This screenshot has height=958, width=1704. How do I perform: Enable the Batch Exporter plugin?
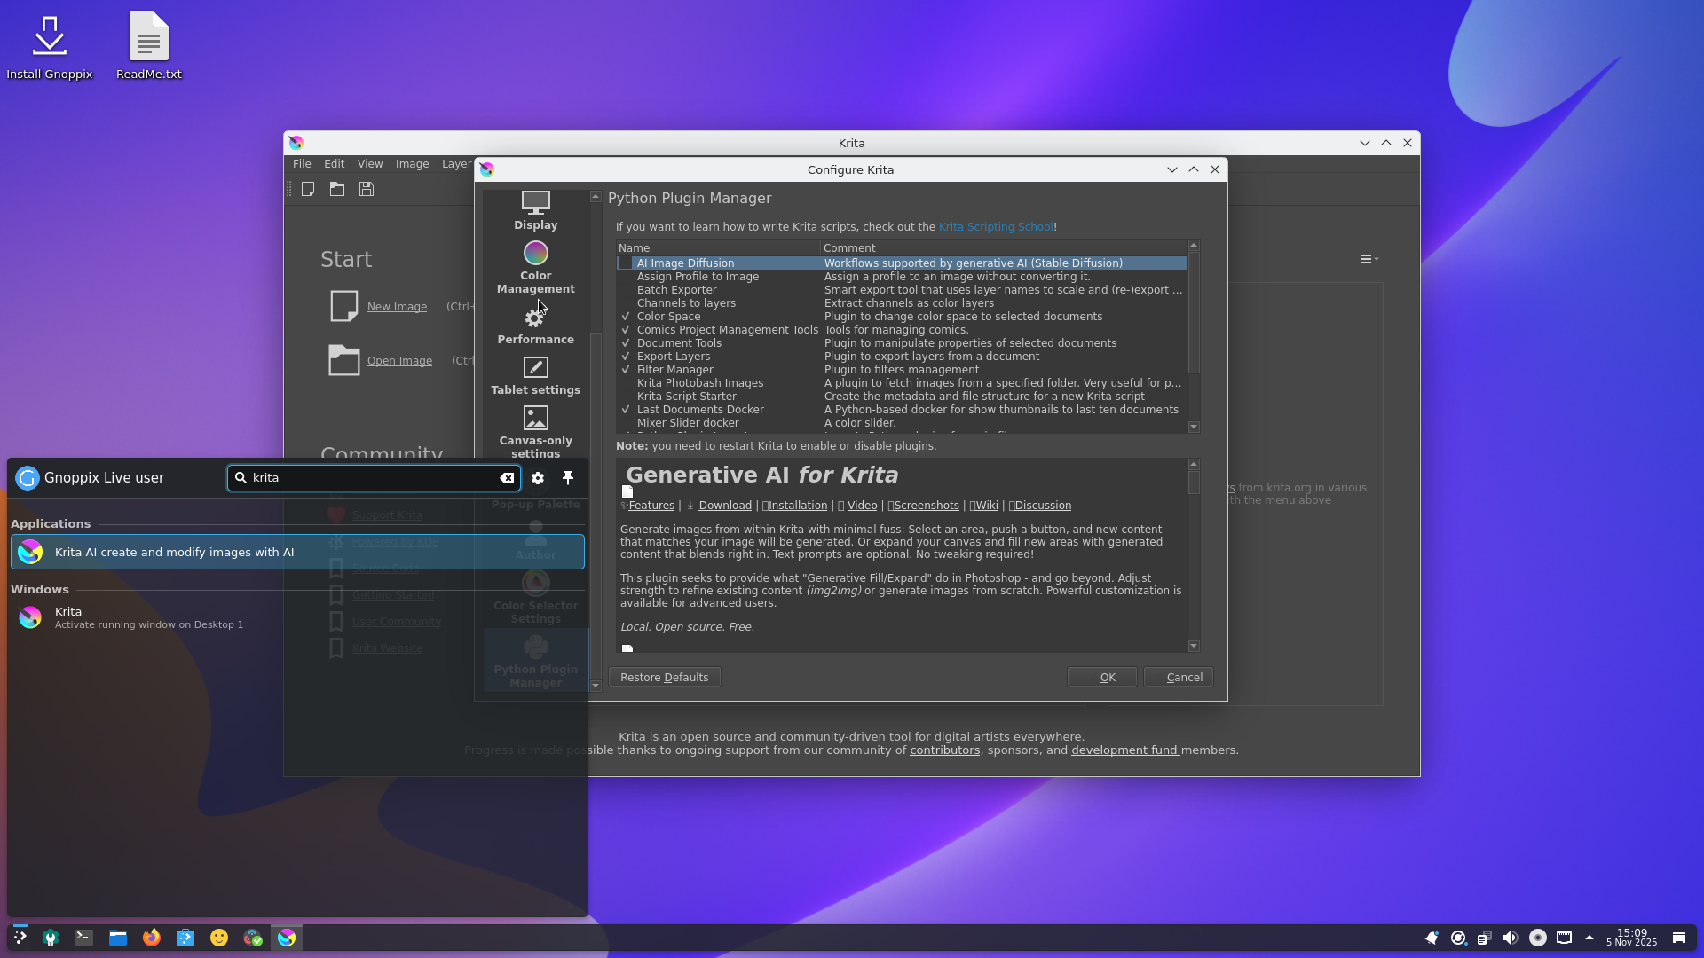(626, 290)
